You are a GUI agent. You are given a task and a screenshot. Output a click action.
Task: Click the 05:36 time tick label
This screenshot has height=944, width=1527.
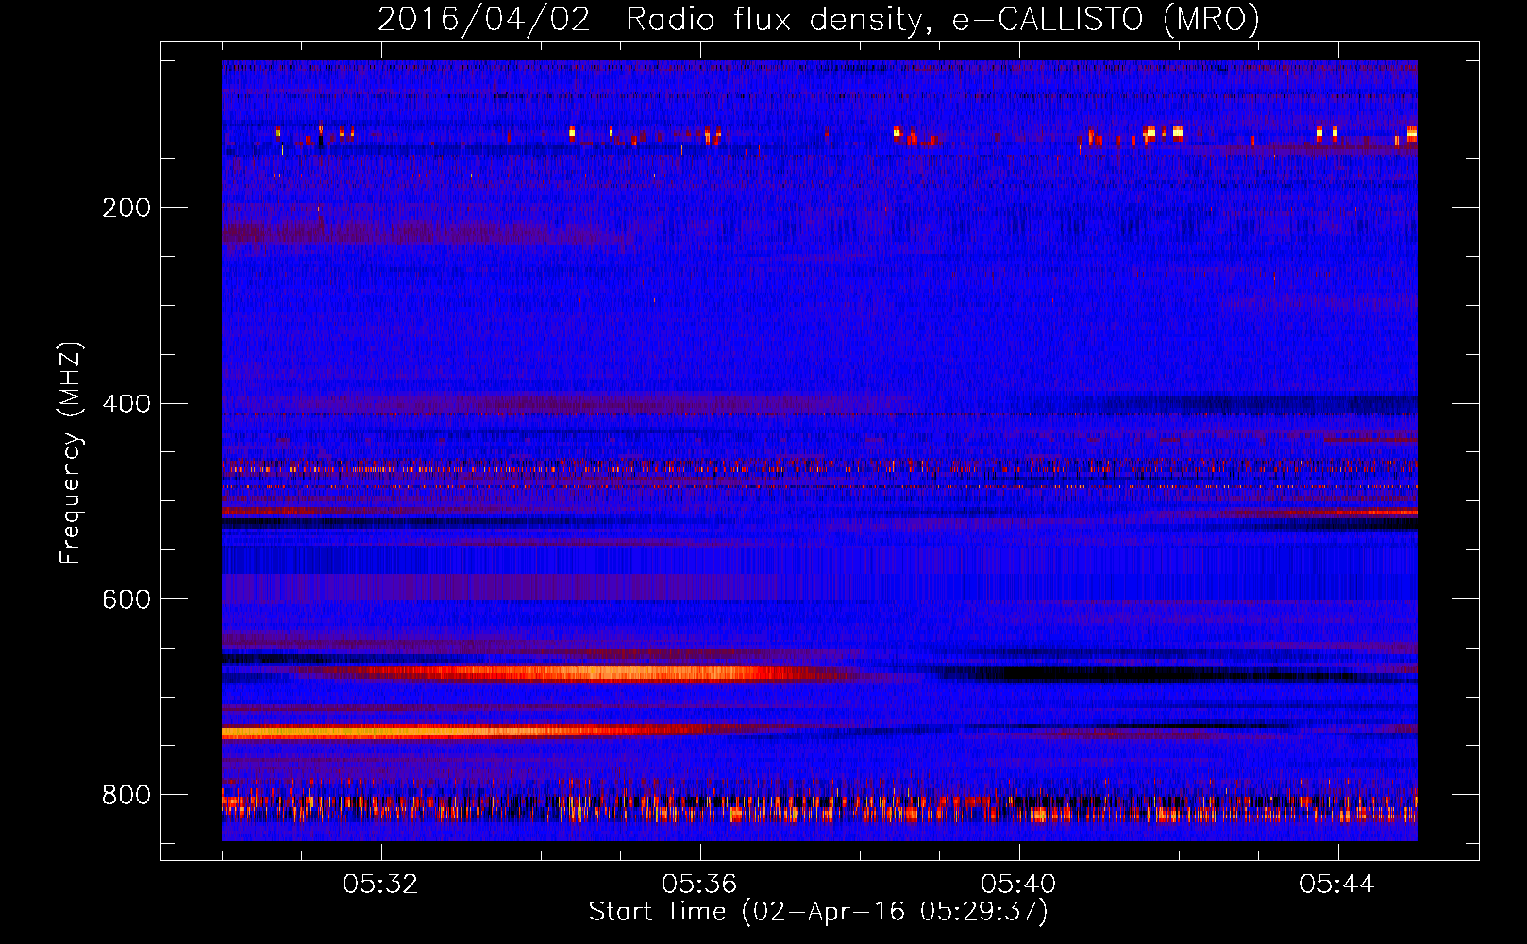click(x=700, y=885)
